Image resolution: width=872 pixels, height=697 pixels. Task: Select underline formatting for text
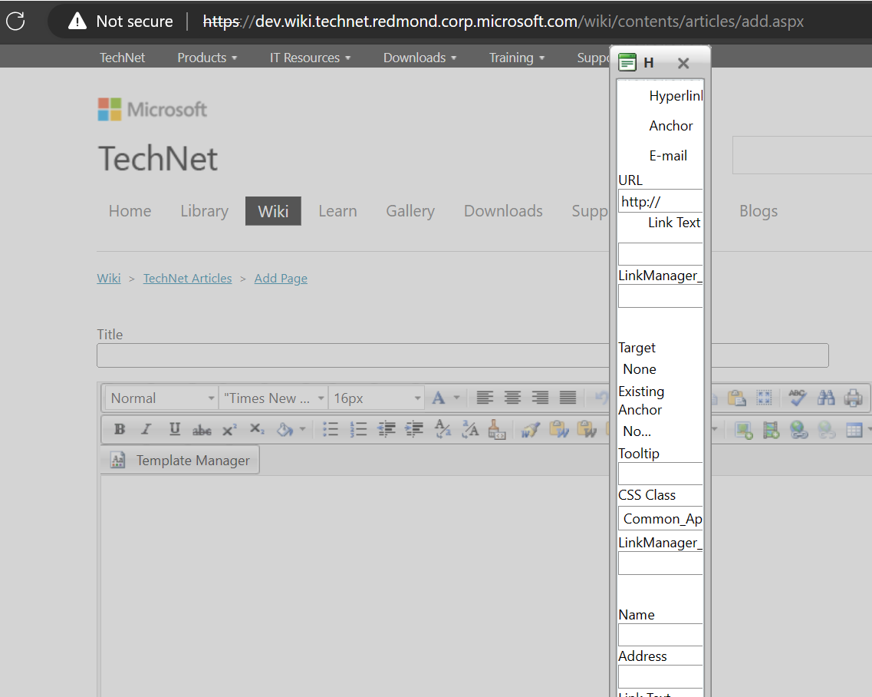tap(174, 429)
